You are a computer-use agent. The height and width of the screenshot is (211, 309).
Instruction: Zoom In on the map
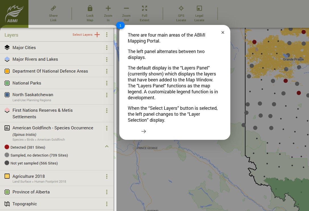point(108,14)
